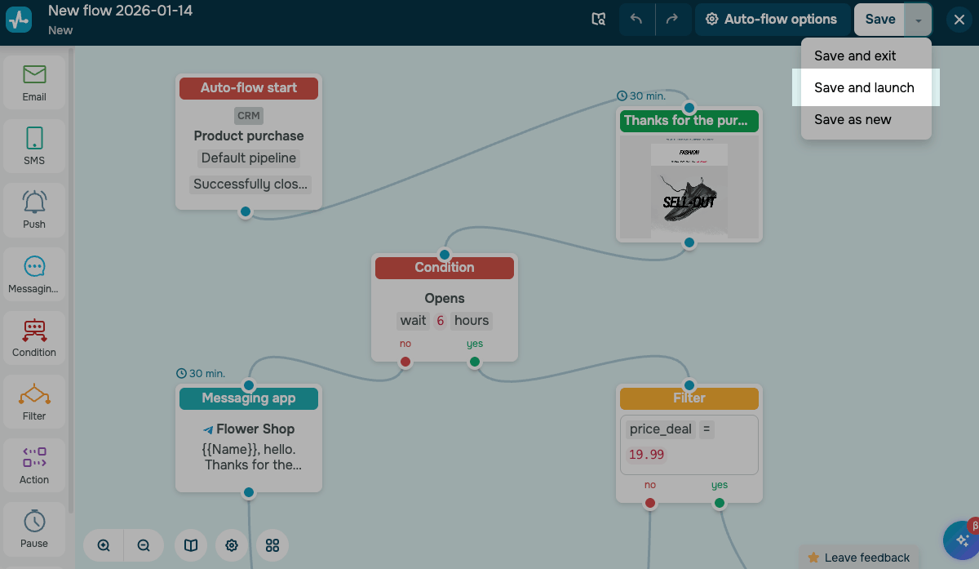Image resolution: width=979 pixels, height=569 pixels.
Task: Click Leave feedback button
Action: pyautogui.click(x=858, y=558)
